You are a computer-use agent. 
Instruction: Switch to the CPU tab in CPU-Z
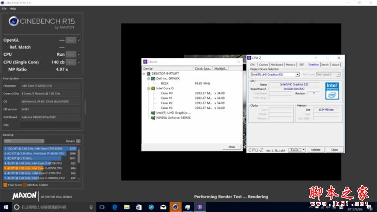tap(253, 64)
